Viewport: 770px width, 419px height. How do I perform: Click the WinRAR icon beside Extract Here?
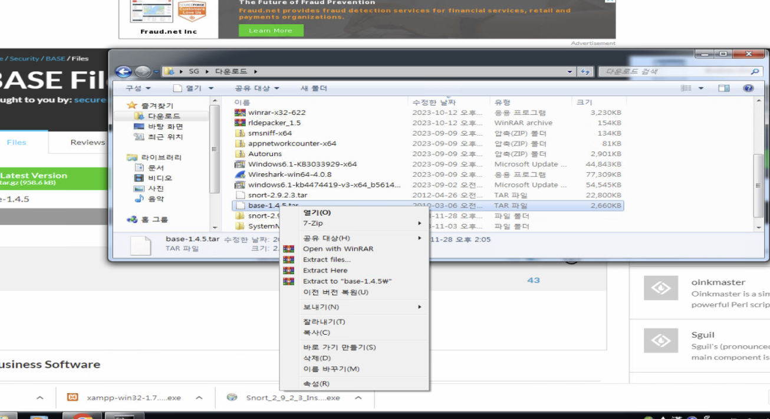point(288,270)
